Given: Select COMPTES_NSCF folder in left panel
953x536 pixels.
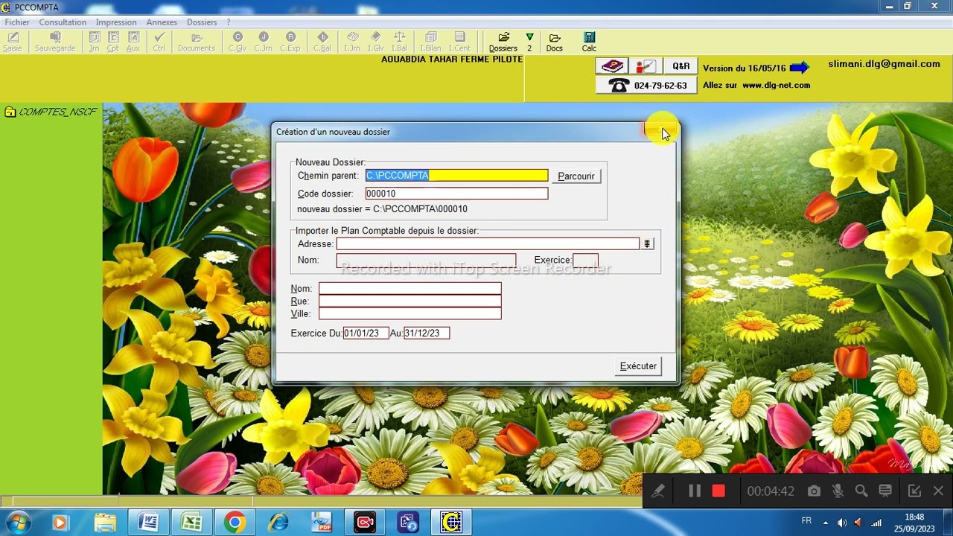Looking at the screenshot, I should pos(51,112).
